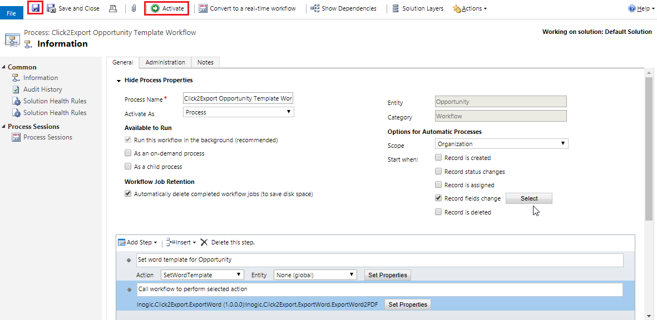Click the Save and Close icon
Screen dimensions: 657x320
coord(51,8)
